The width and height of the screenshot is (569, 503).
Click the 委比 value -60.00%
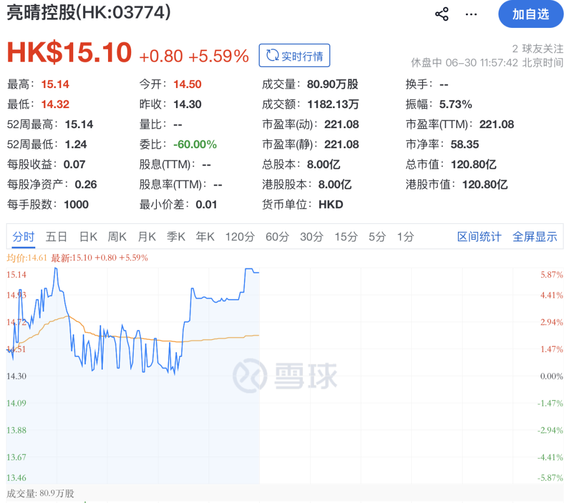tap(195, 144)
